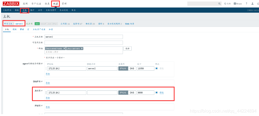Click the grey SNMP availability badge
This screenshot has width=259, height=116.
tap(43, 24)
